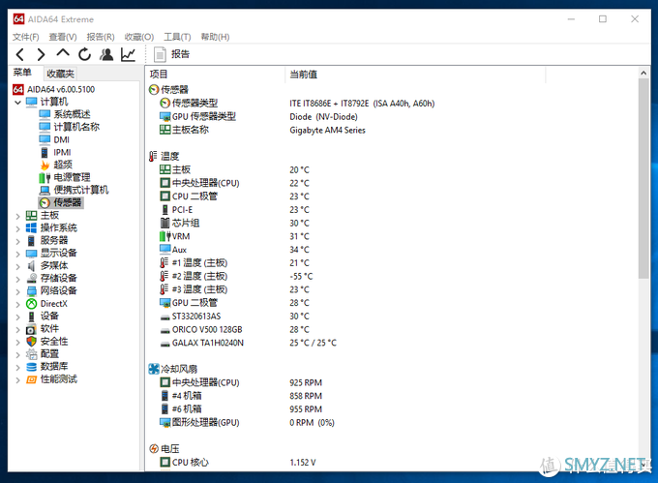This screenshot has height=483, width=658.
Task: Go up one level with the Up arrow
Action: [x=63, y=53]
